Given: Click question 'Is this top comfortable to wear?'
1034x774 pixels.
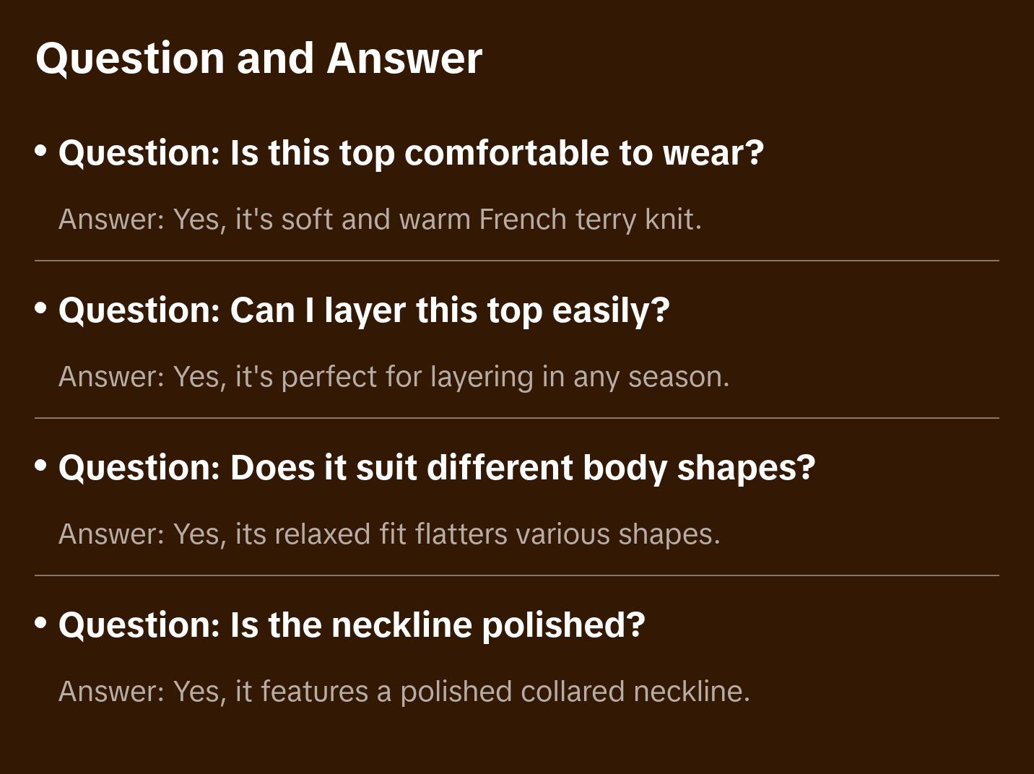Looking at the screenshot, I should coord(410,152).
